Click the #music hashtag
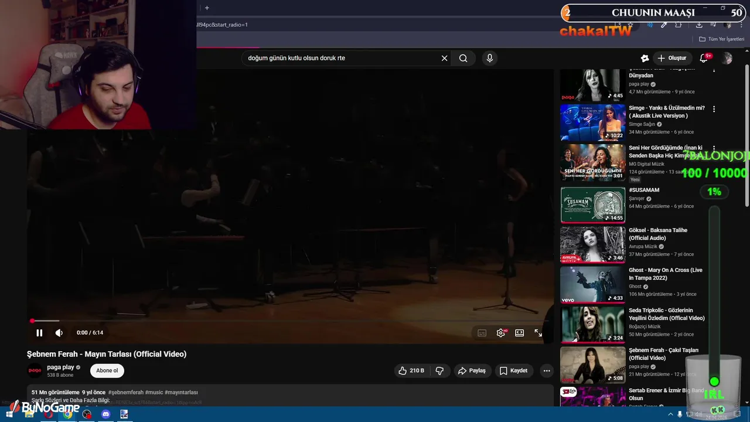This screenshot has height=422, width=750. click(x=154, y=392)
